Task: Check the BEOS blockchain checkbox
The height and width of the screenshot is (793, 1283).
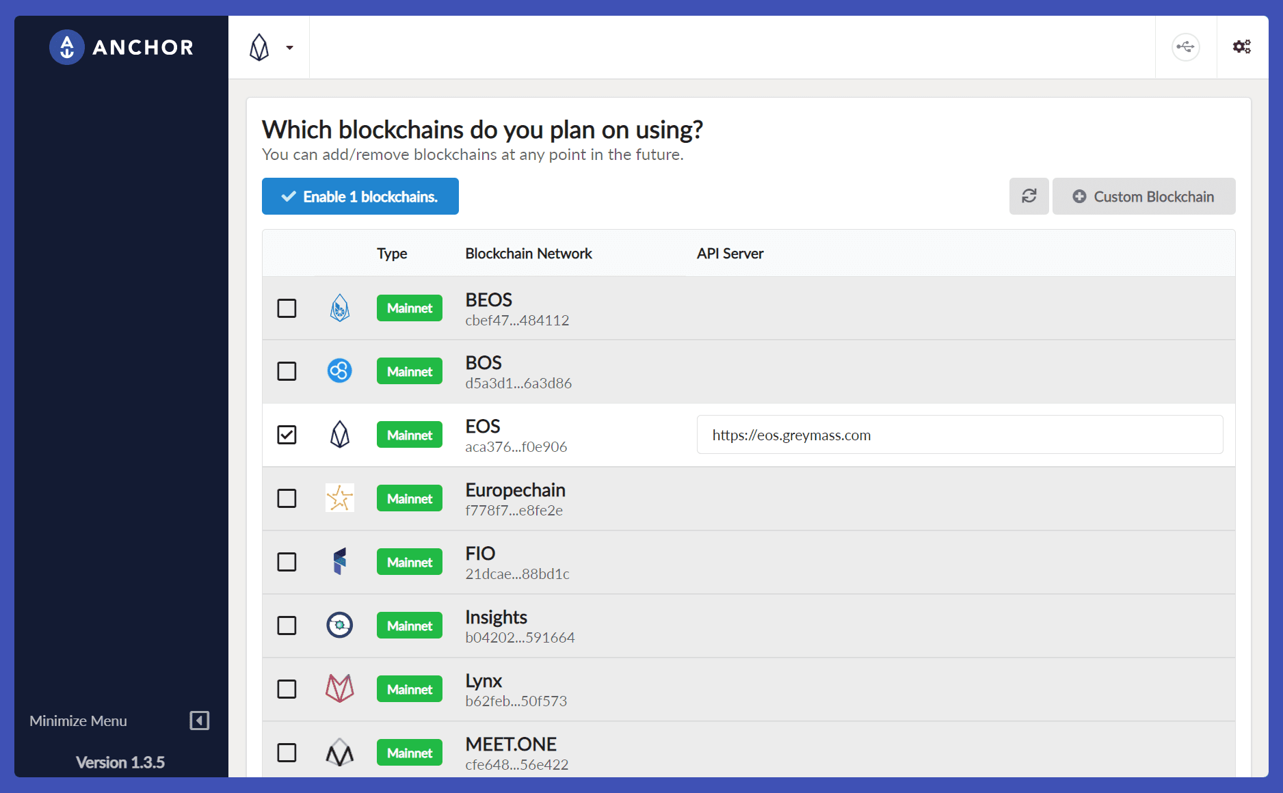Action: click(x=287, y=308)
